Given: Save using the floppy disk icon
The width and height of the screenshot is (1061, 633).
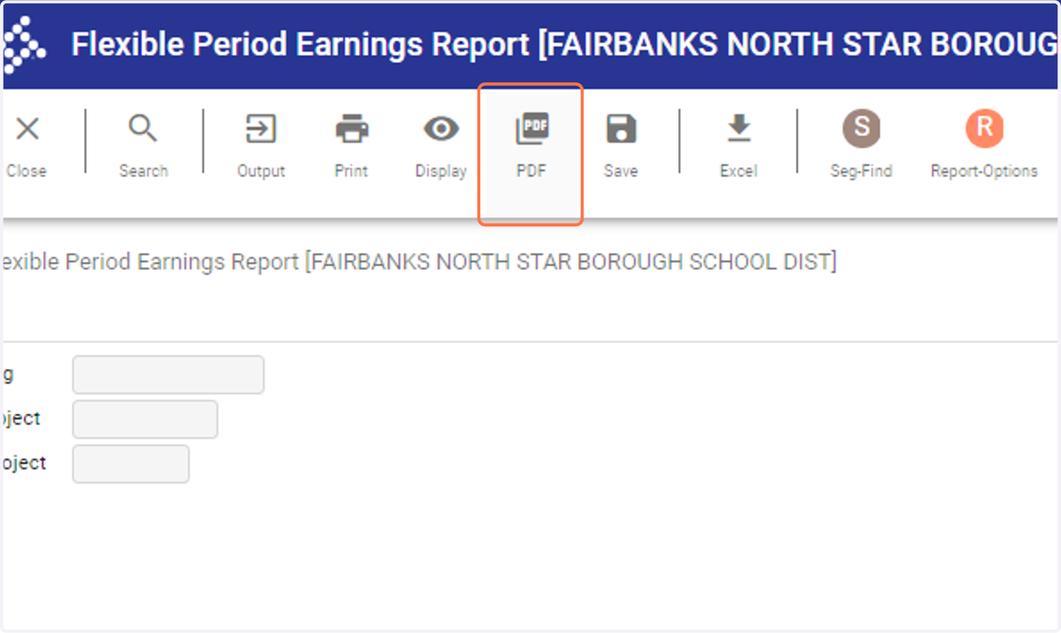Looking at the screenshot, I should pyautogui.click(x=621, y=129).
